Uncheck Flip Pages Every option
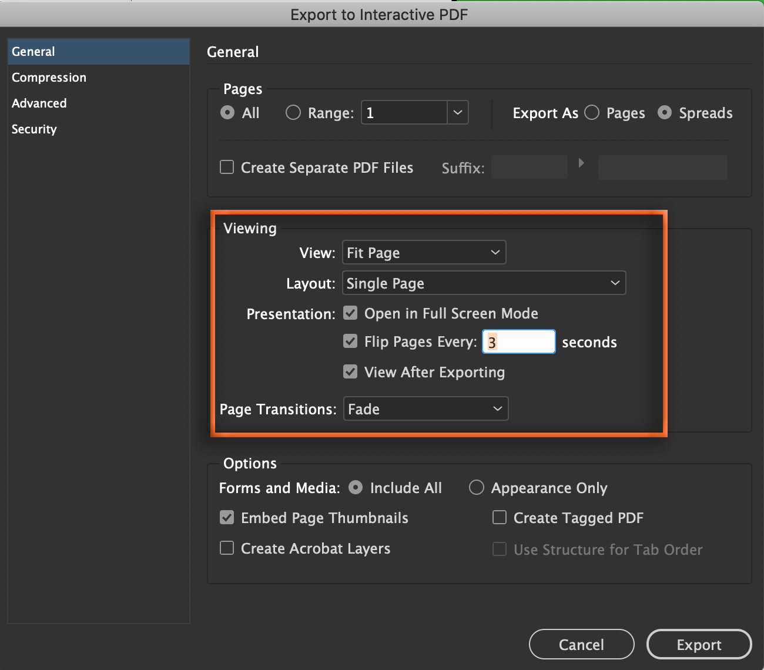 click(x=350, y=341)
